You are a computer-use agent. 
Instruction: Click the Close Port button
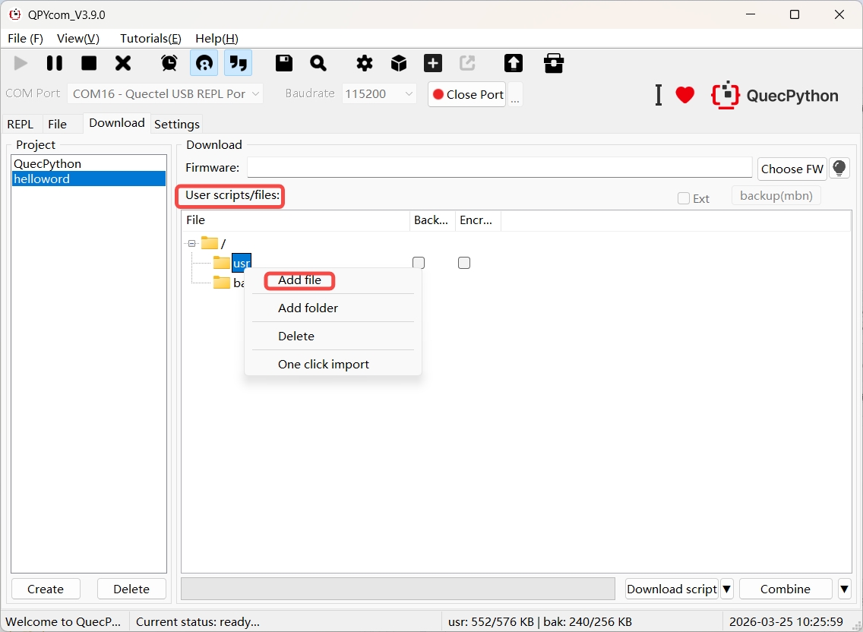point(467,94)
